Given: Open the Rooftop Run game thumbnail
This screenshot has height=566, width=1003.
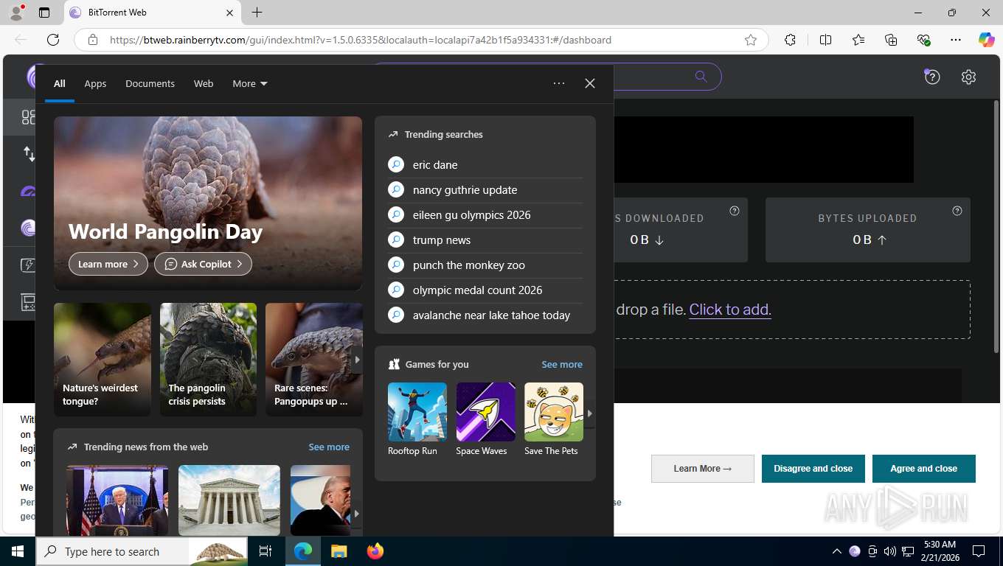Looking at the screenshot, I should [x=417, y=412].
